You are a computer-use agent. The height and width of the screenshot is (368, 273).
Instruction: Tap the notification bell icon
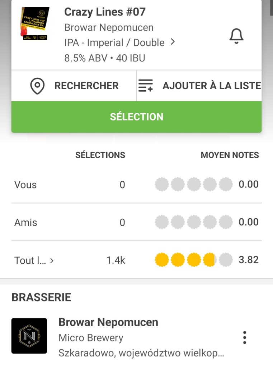236,36
